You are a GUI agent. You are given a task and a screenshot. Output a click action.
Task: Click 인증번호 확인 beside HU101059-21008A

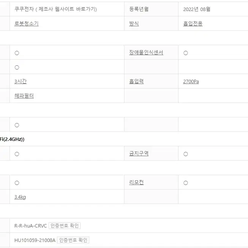click(73, 240)
